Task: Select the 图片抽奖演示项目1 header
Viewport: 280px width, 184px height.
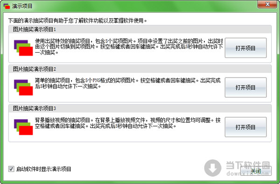Action: click(x=140, y=29)
